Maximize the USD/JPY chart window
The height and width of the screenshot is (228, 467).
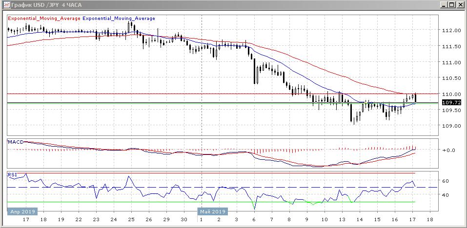click(451, 4)
